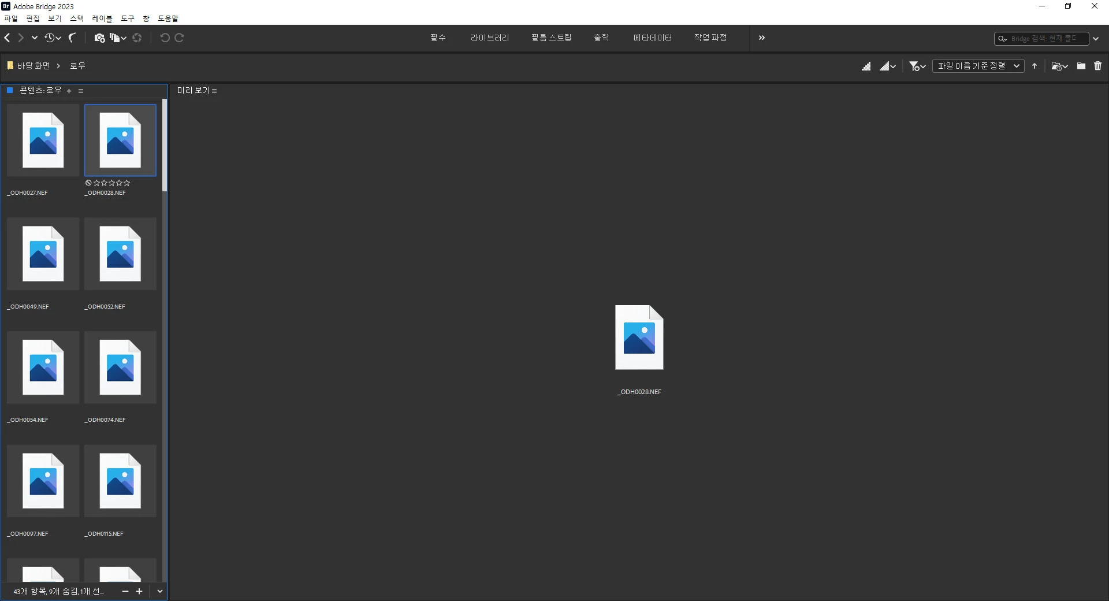Click the delete trash icon
1109x601 pixels.
[1098, 66]
